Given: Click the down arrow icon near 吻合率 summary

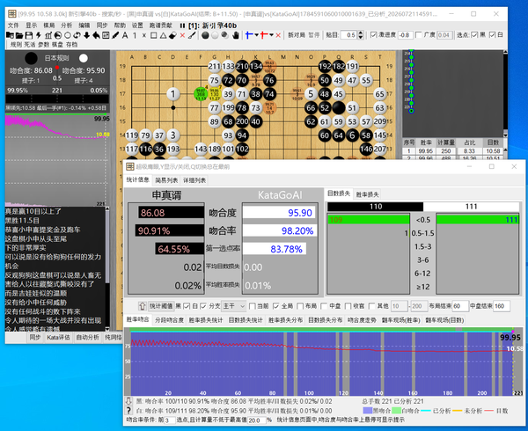Looking at the screenshot, I should pyautogui.click(x=128, y=401).
